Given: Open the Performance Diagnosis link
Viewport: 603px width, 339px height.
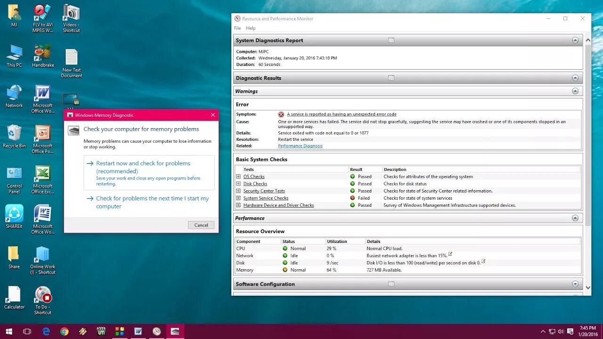Looking at the screenshot, I should [x=300, y=146].
